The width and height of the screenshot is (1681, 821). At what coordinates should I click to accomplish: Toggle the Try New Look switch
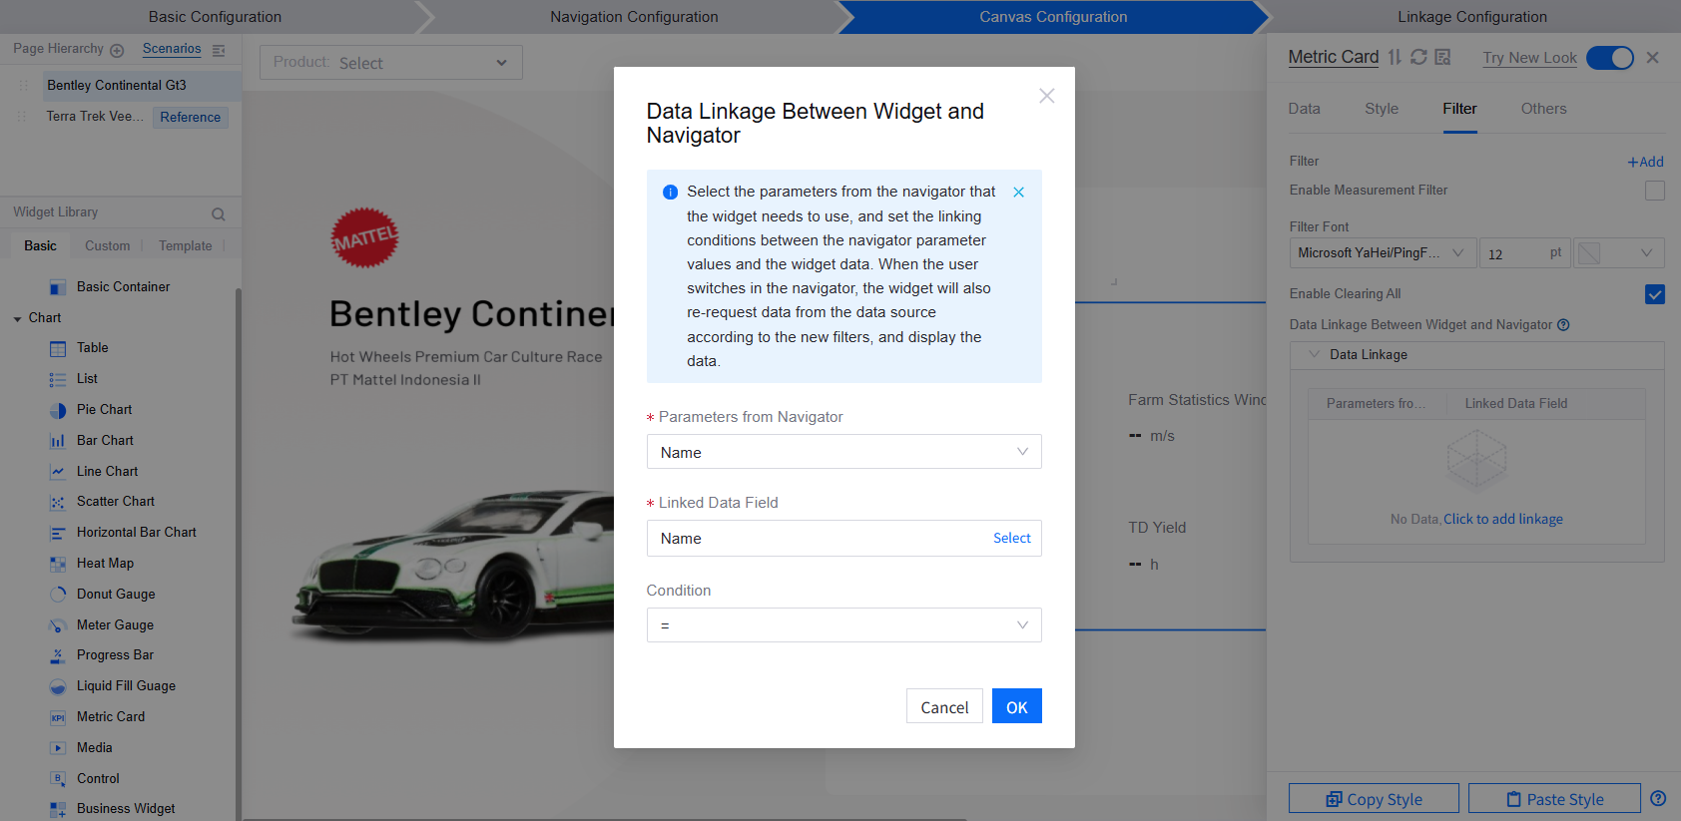coord(1609,58)
